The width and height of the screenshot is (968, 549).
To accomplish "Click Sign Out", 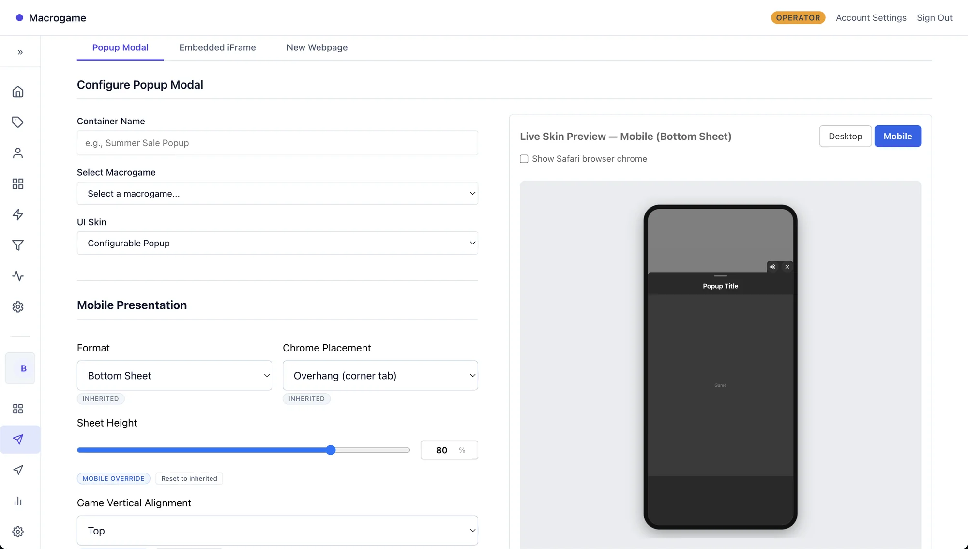I will (x=934, y=18).
